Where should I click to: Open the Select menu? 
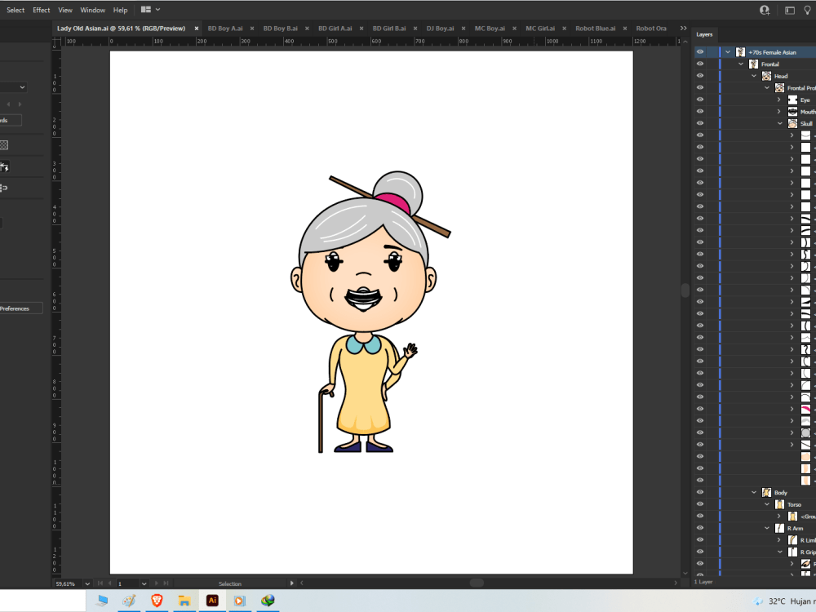[x=15, y=10]
